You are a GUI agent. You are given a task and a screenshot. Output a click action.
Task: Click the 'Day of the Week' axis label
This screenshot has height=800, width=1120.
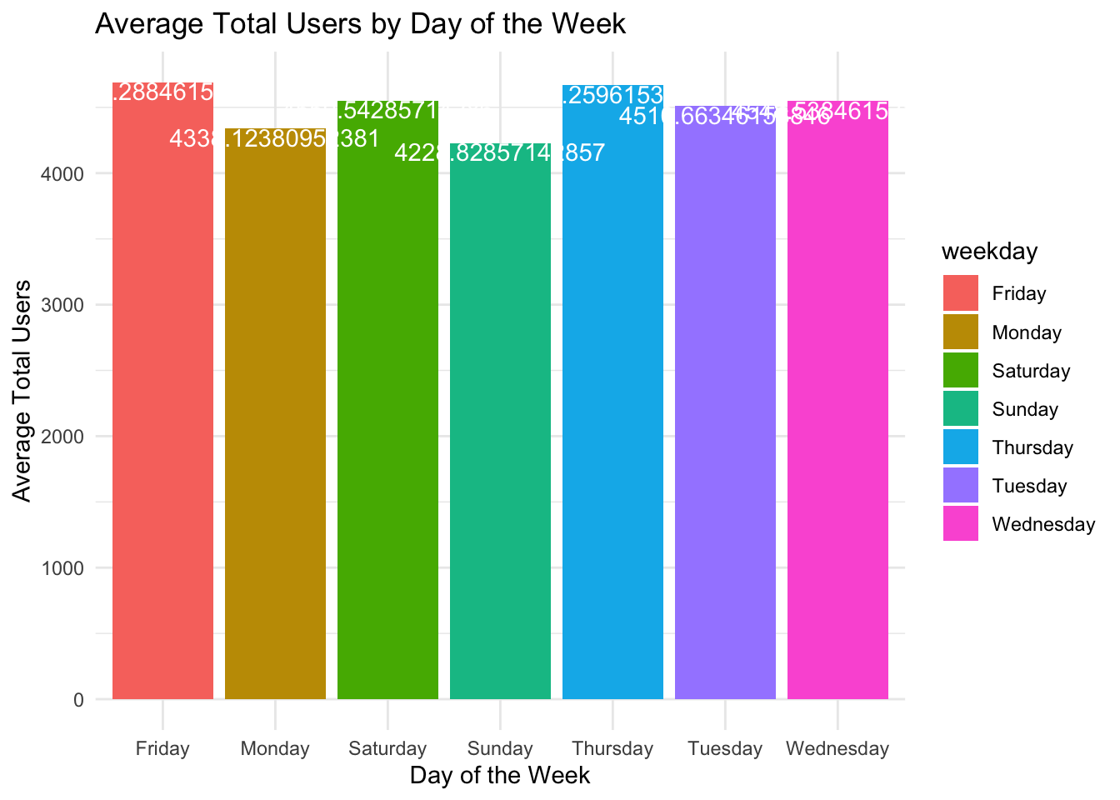[x=500, y=776]
